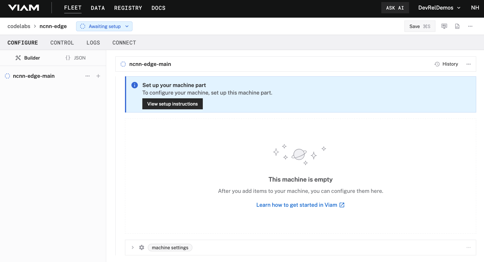Click the ncnn-edge-main card title
The width and height of the screenshot is (484, 262).
pos(150,64)
